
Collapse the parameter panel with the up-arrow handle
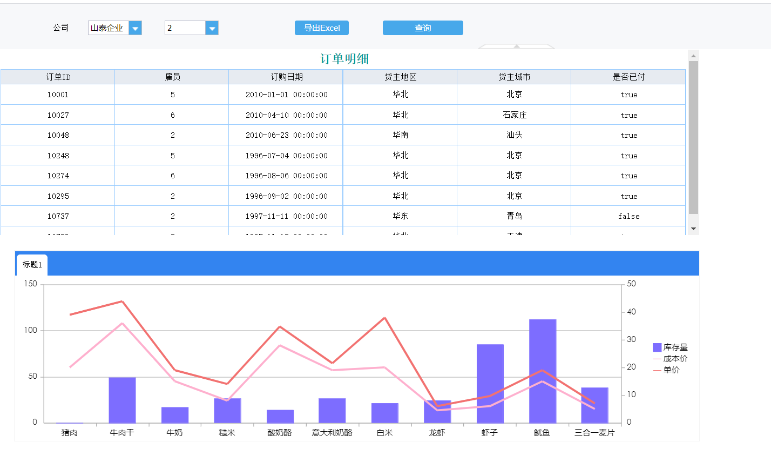[517, 46]
